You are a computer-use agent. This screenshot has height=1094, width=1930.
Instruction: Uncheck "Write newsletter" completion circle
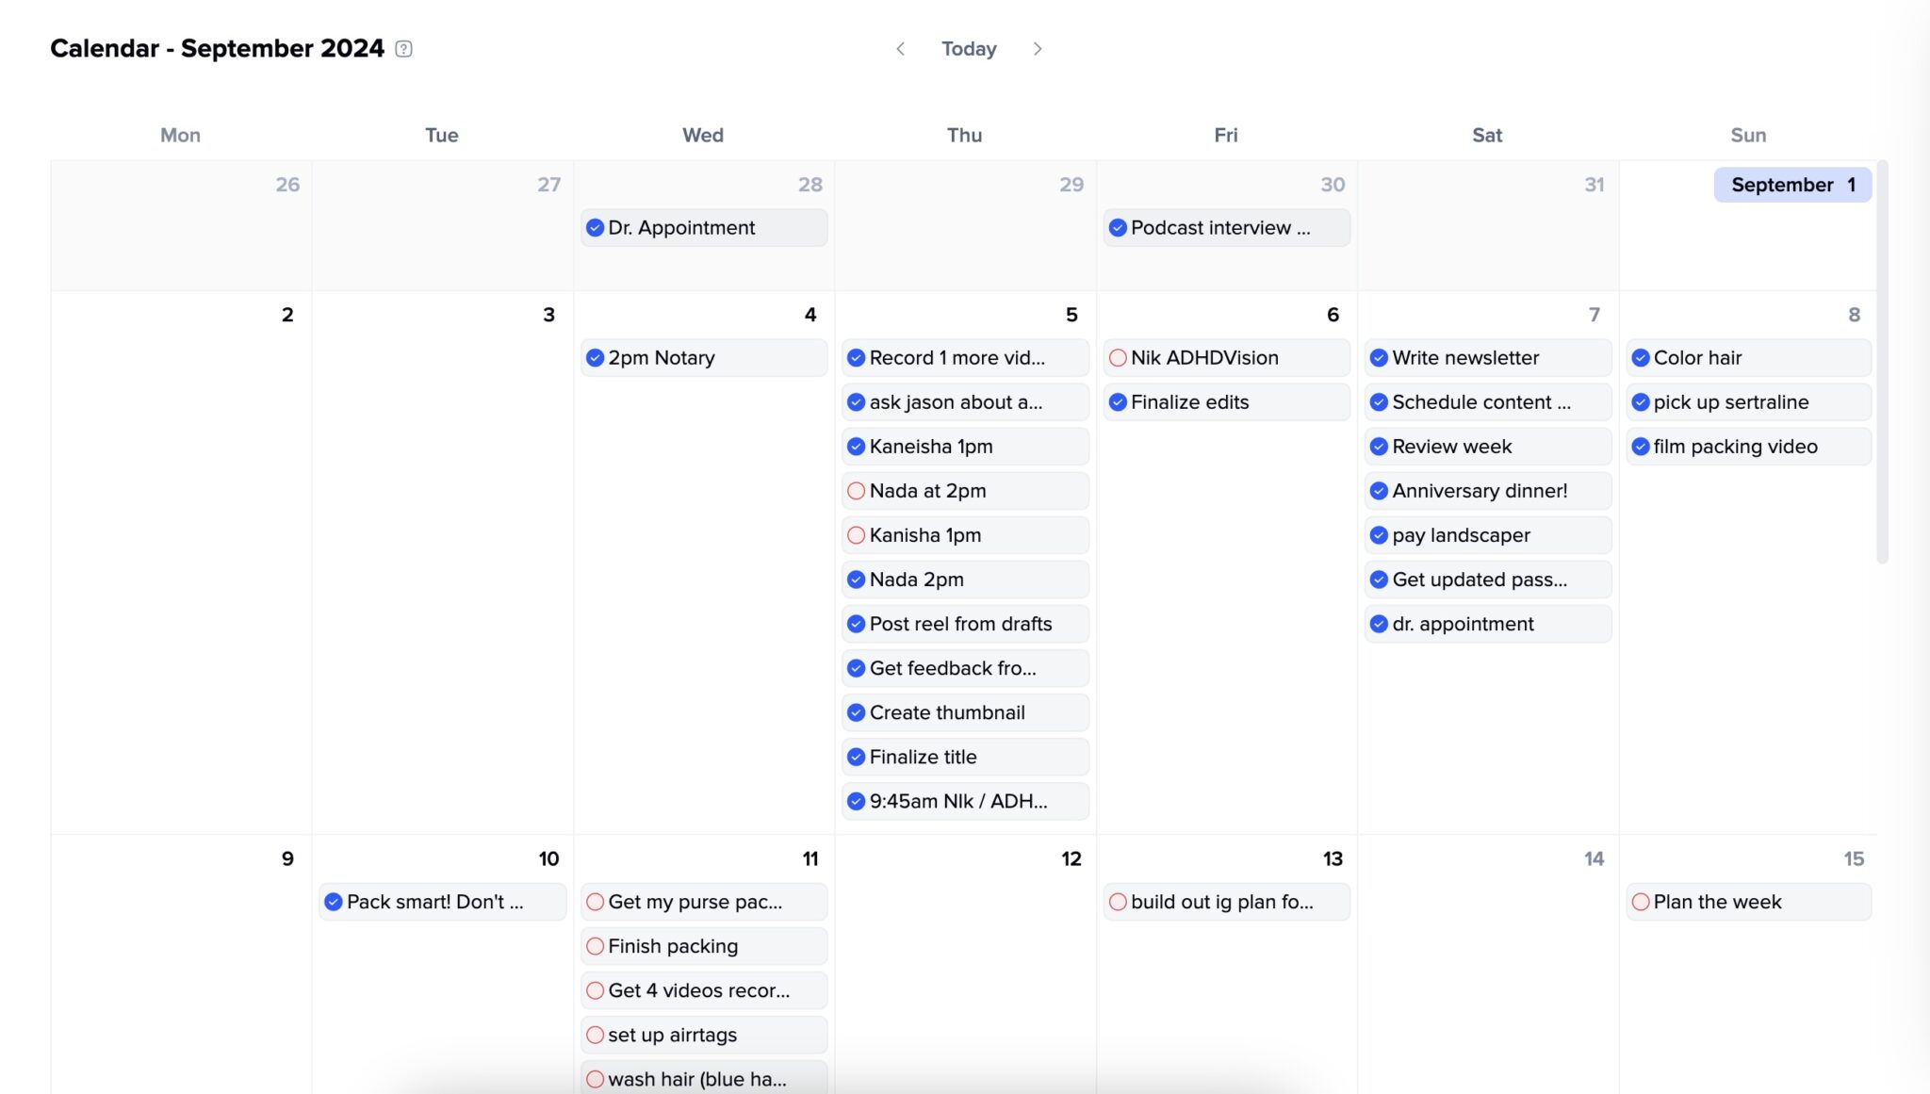click(1379, 357)
